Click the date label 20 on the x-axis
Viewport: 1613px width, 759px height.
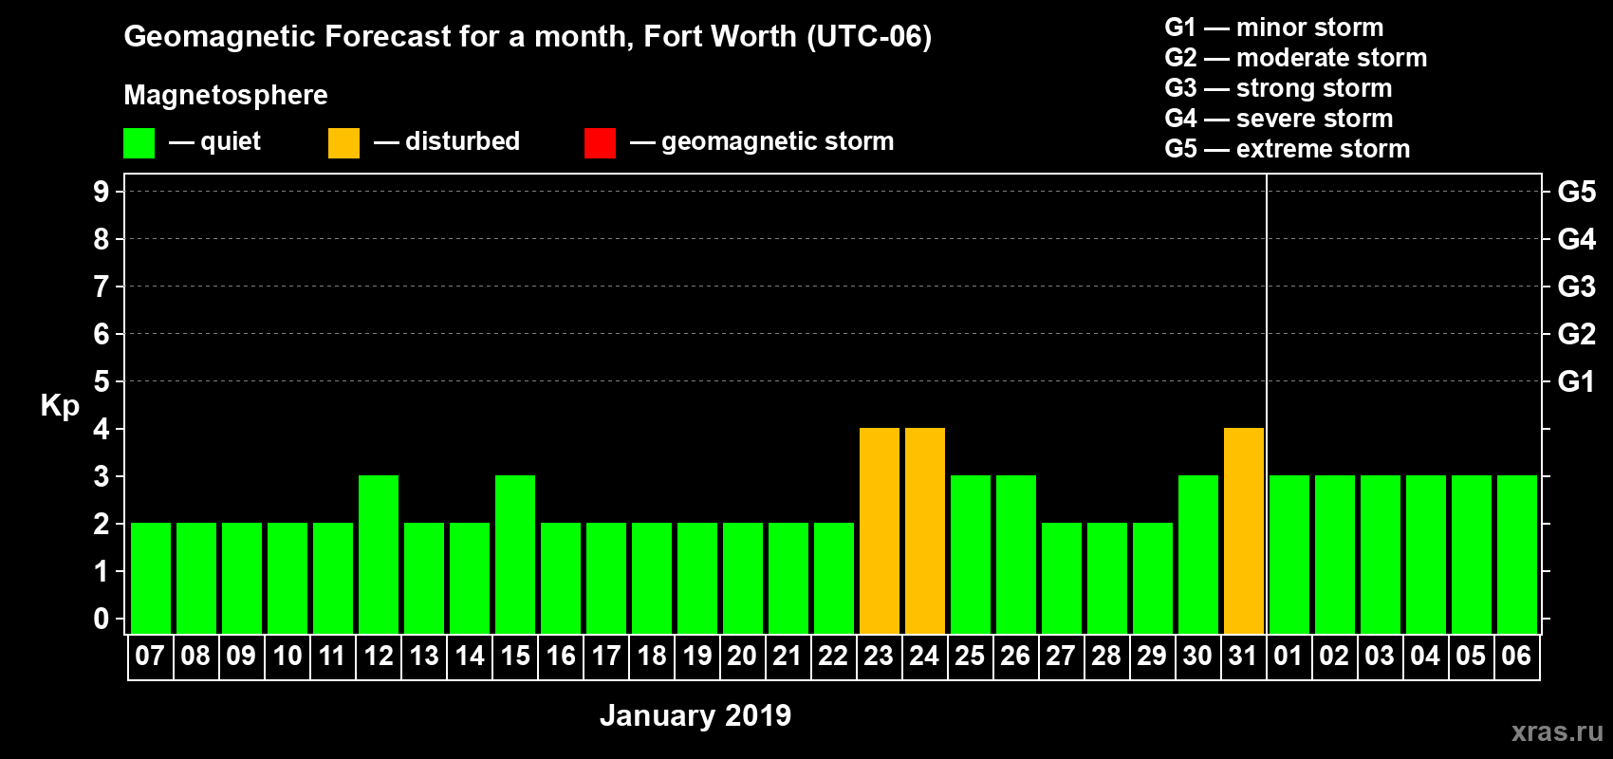click(x=742, y=657)
